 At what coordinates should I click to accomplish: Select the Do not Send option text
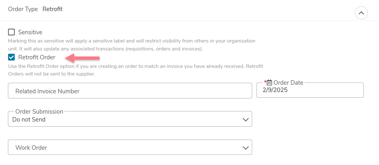pos(29,119)
